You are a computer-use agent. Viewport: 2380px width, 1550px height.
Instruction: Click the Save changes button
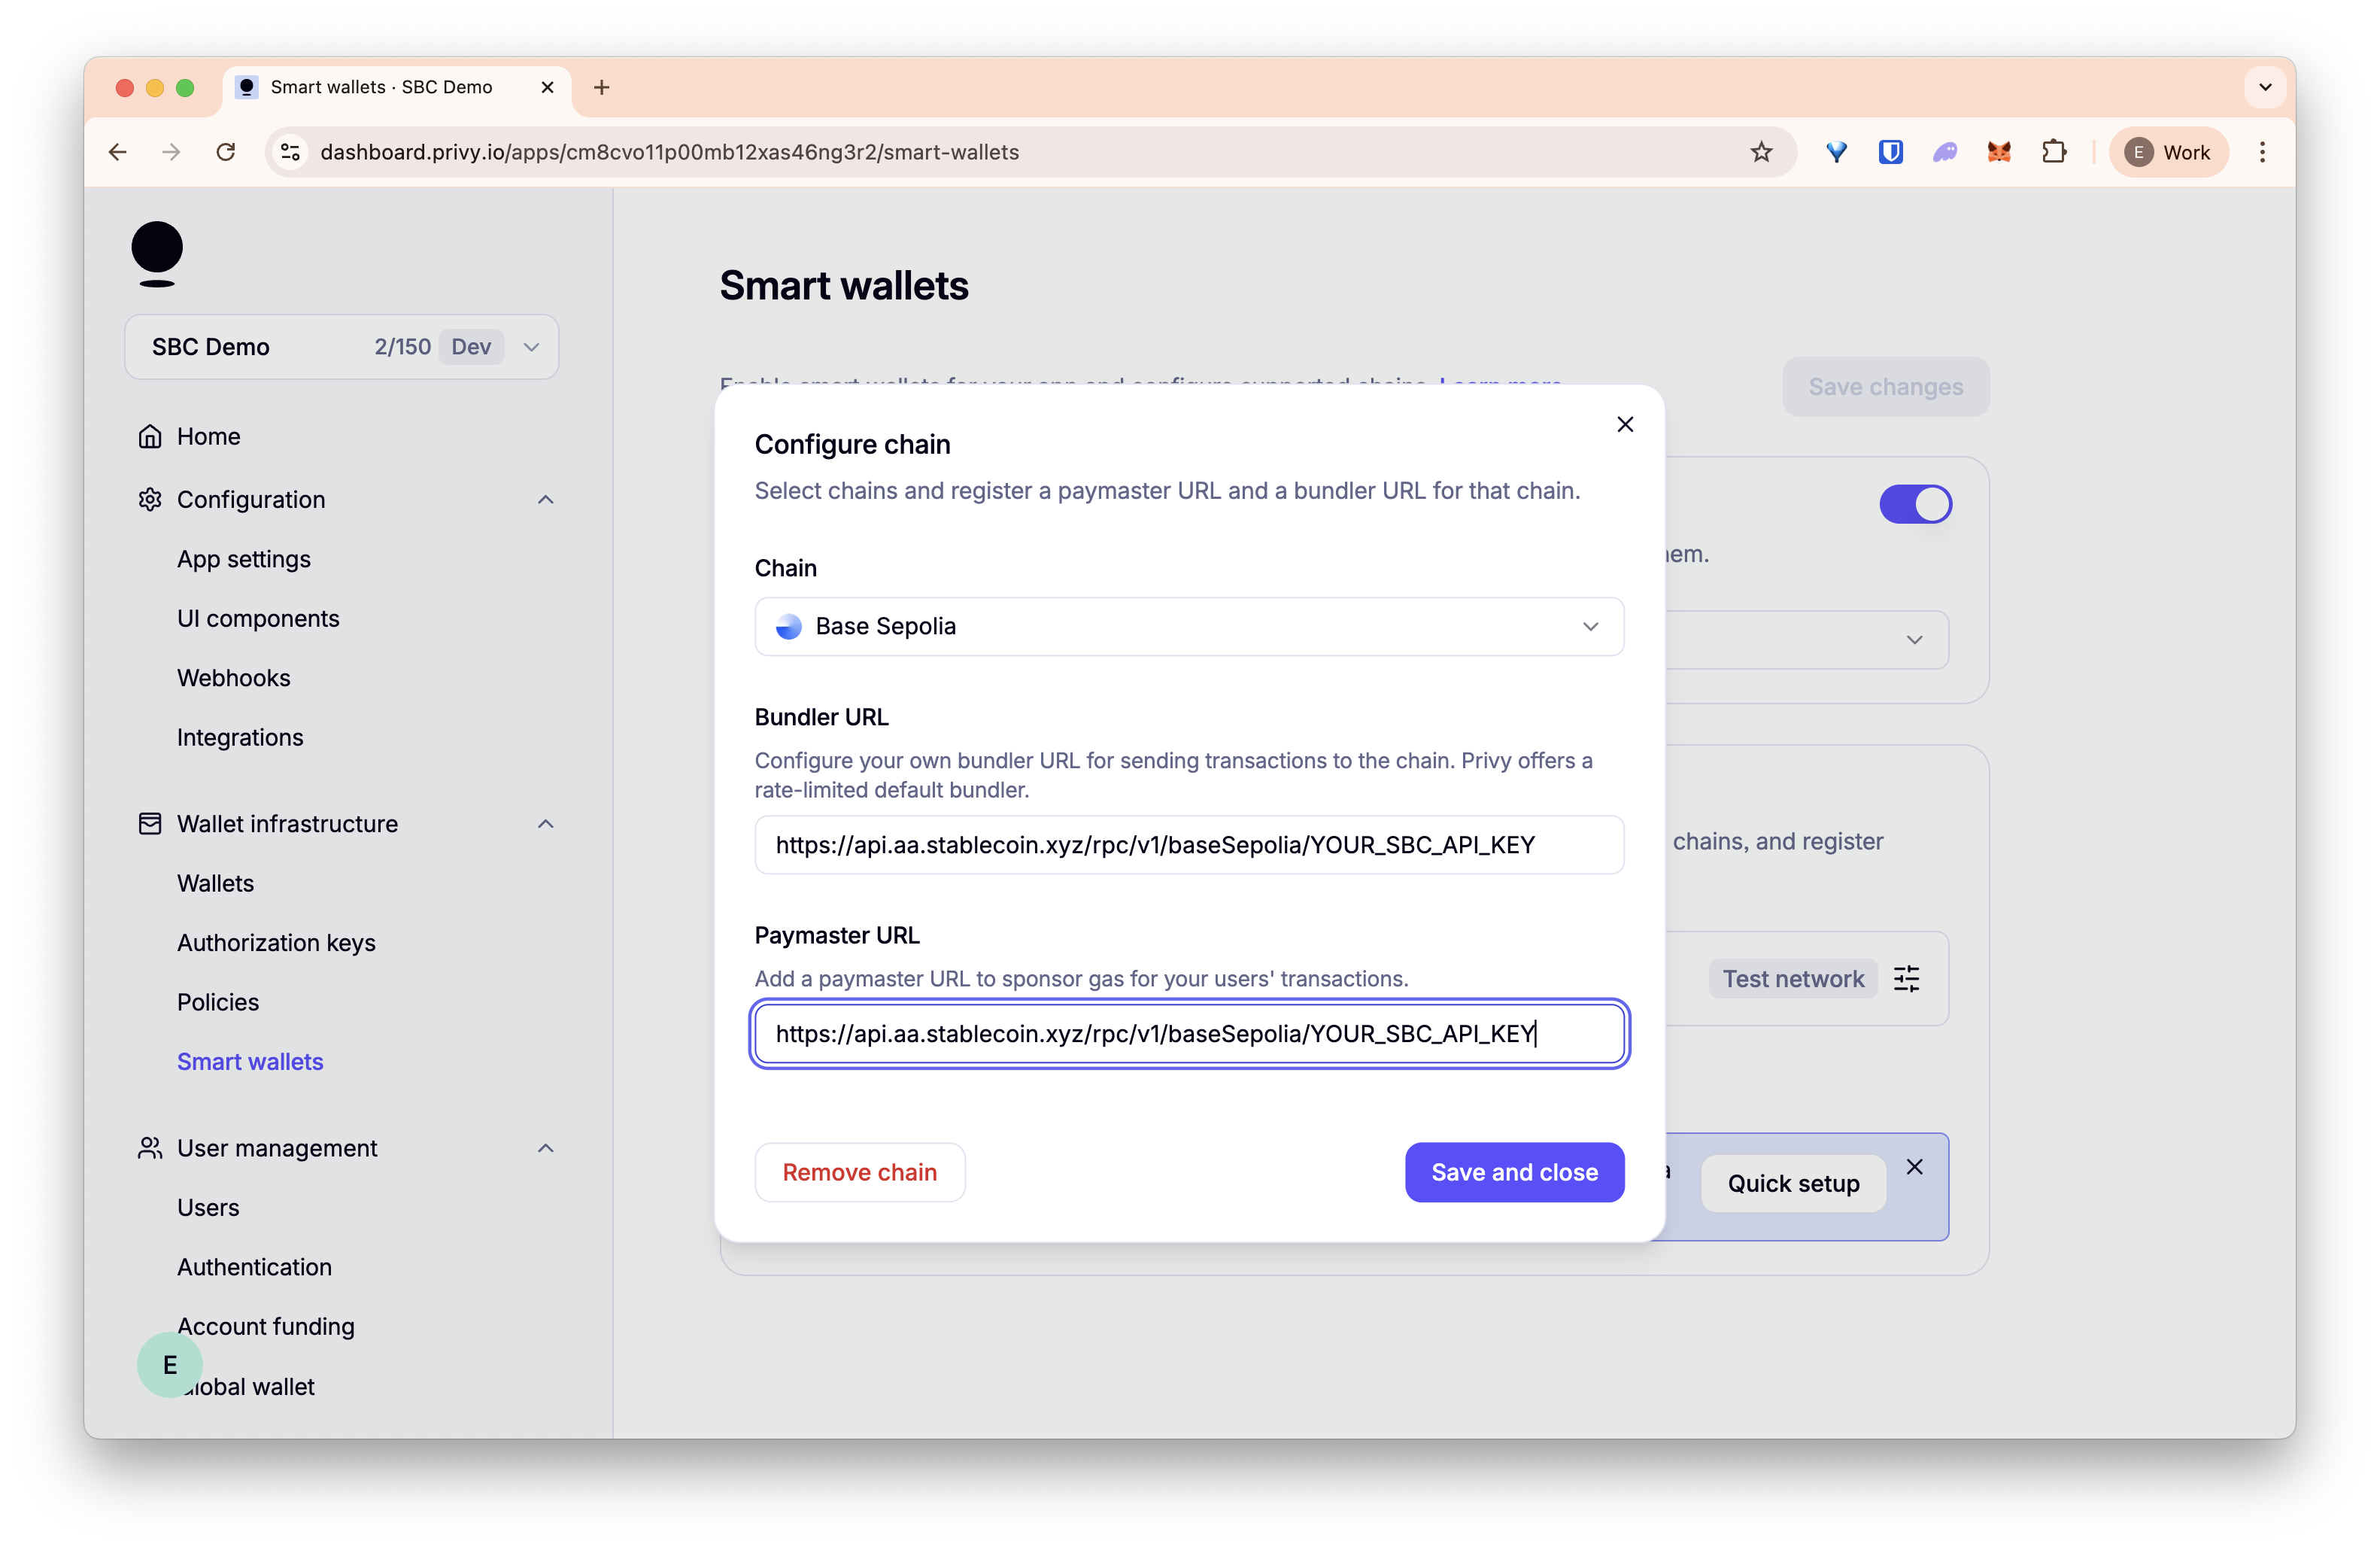pyautogui.click(x=1885, y=387)
